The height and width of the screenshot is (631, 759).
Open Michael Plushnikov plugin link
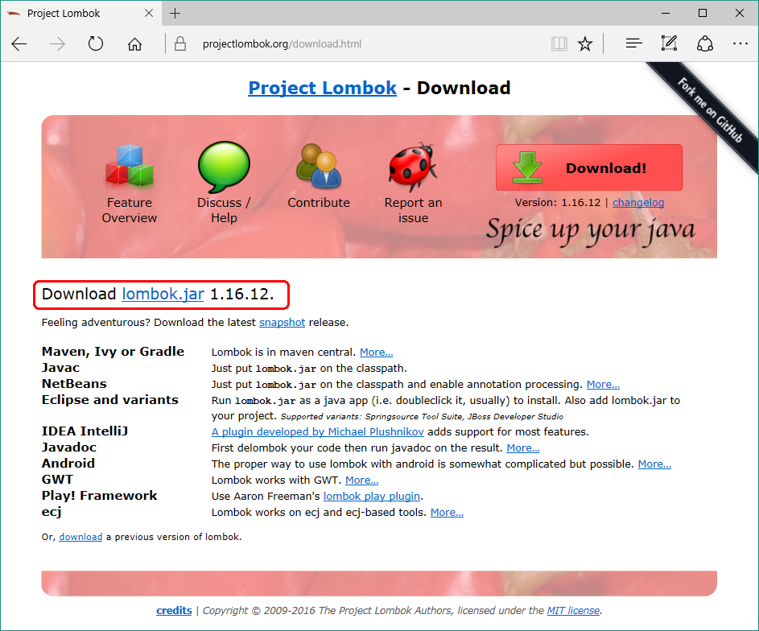[x=318, y=431]
